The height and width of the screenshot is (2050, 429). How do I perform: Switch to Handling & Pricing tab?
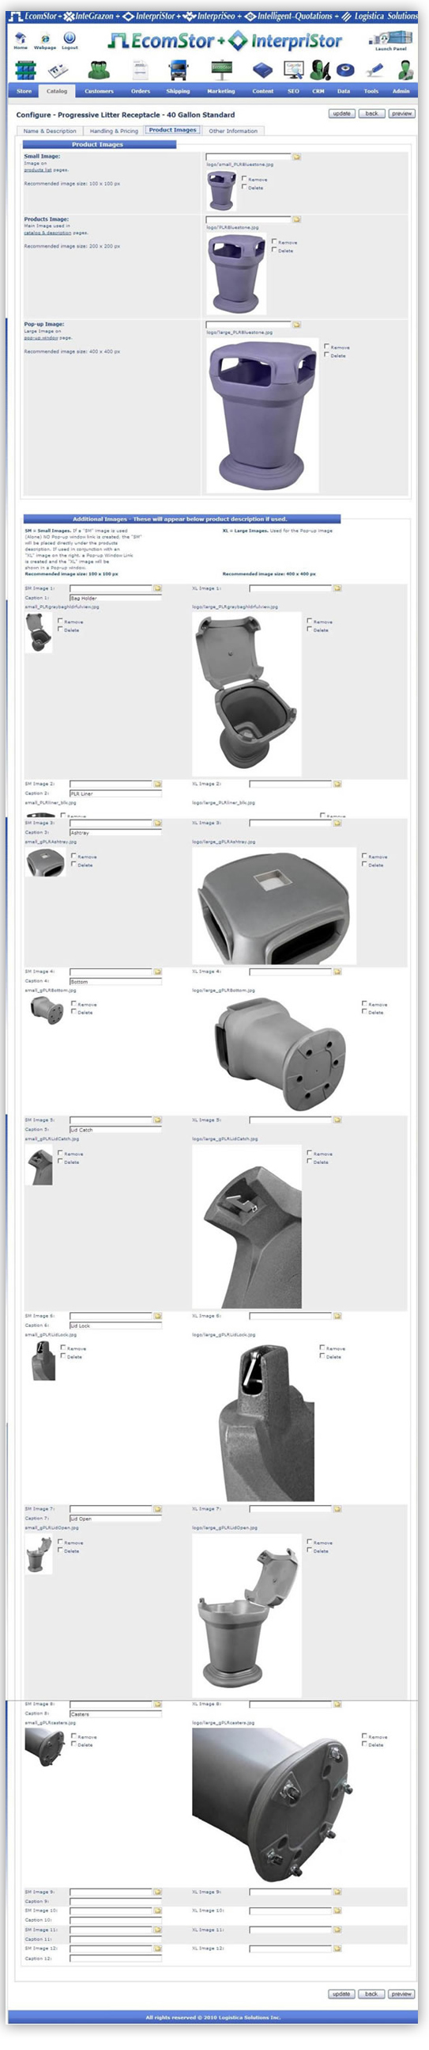(114, 131)
